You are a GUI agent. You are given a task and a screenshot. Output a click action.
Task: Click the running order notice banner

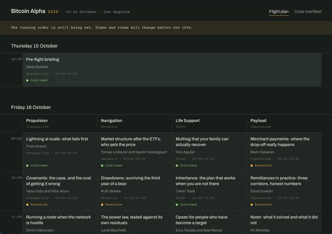[x=166, y=28]
